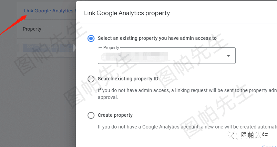Click the new account created automatically description
The width and height of the screenshot is (277, 147).
click(x=187, y=127)
